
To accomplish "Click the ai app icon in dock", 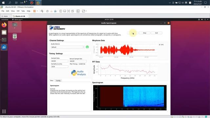I will tap(4, 47).
